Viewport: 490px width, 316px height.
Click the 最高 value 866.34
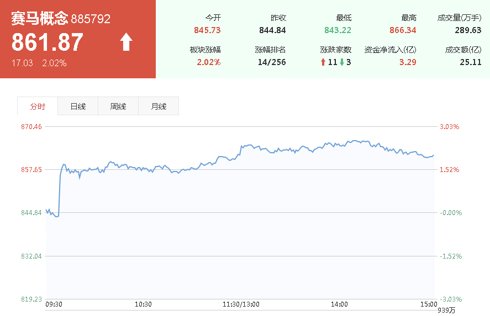tap(403, 30)
